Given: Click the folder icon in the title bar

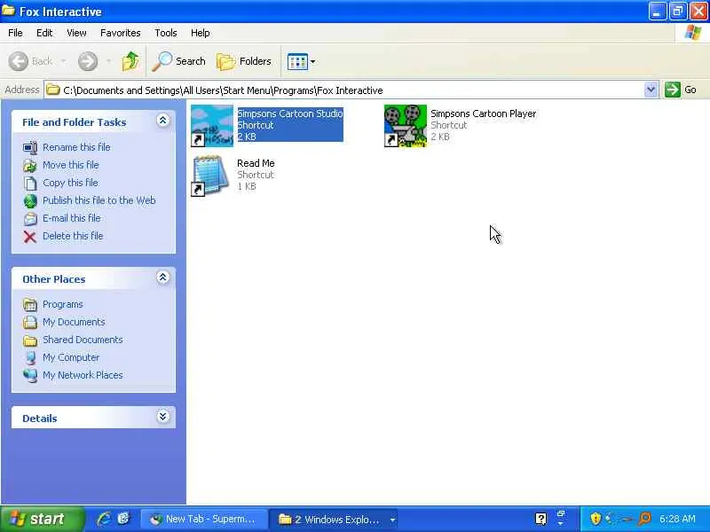Looking at the screenshot, I should [8, 11].
